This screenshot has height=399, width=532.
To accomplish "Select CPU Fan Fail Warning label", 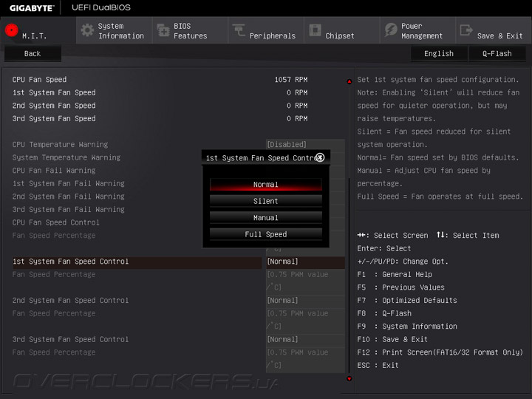I will pyautogui.click(x=54, y=171).
